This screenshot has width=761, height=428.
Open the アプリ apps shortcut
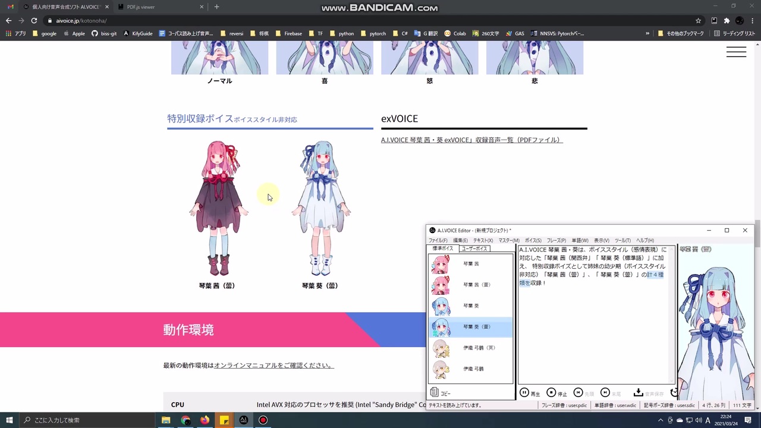click(15, 34)
